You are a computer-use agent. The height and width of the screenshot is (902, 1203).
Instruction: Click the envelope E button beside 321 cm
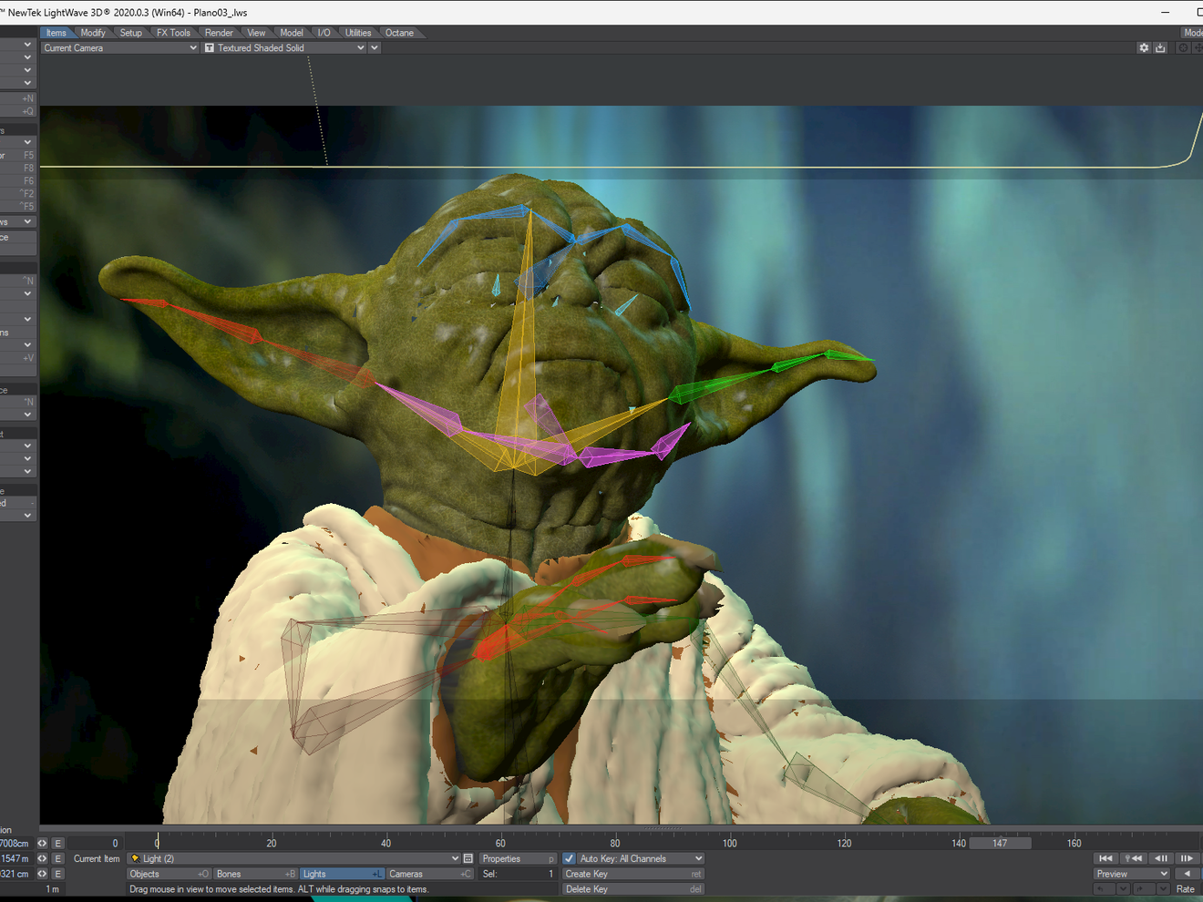57,874
